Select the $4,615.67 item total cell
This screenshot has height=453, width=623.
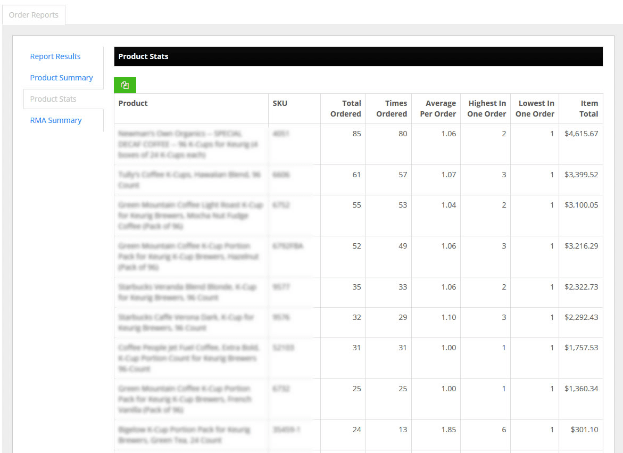click(582, 134)
